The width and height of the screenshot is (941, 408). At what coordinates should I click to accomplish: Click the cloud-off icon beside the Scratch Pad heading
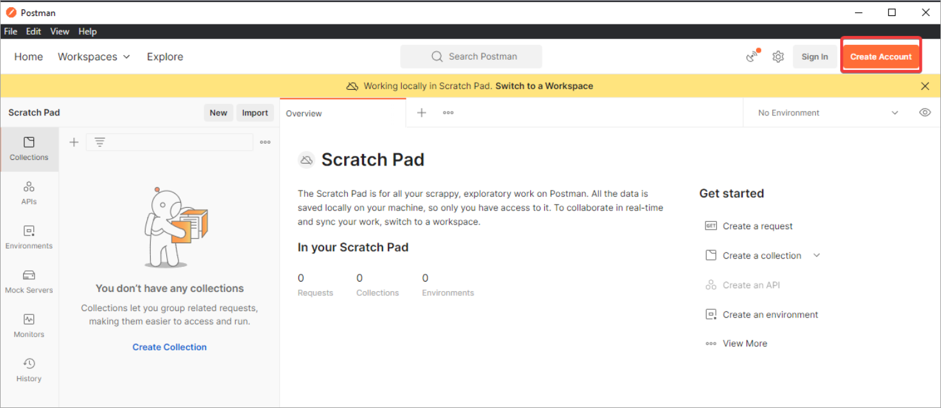point(307,160)
